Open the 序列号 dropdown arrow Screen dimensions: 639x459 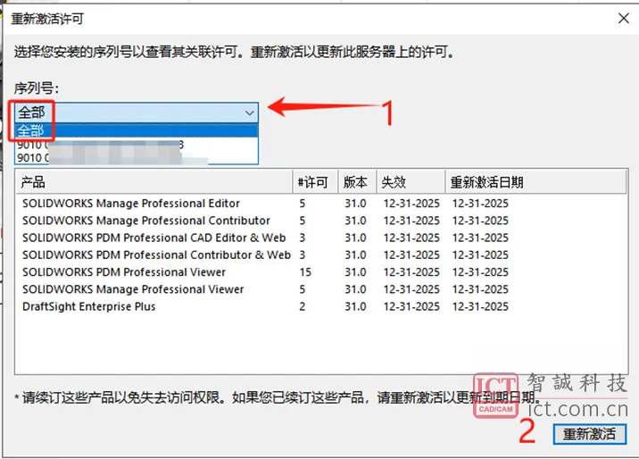tap(249, 113)
